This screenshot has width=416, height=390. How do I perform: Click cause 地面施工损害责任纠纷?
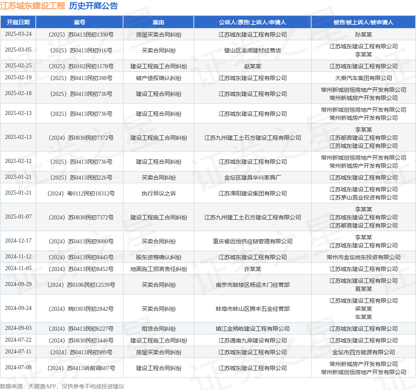[x=159, y=269]
